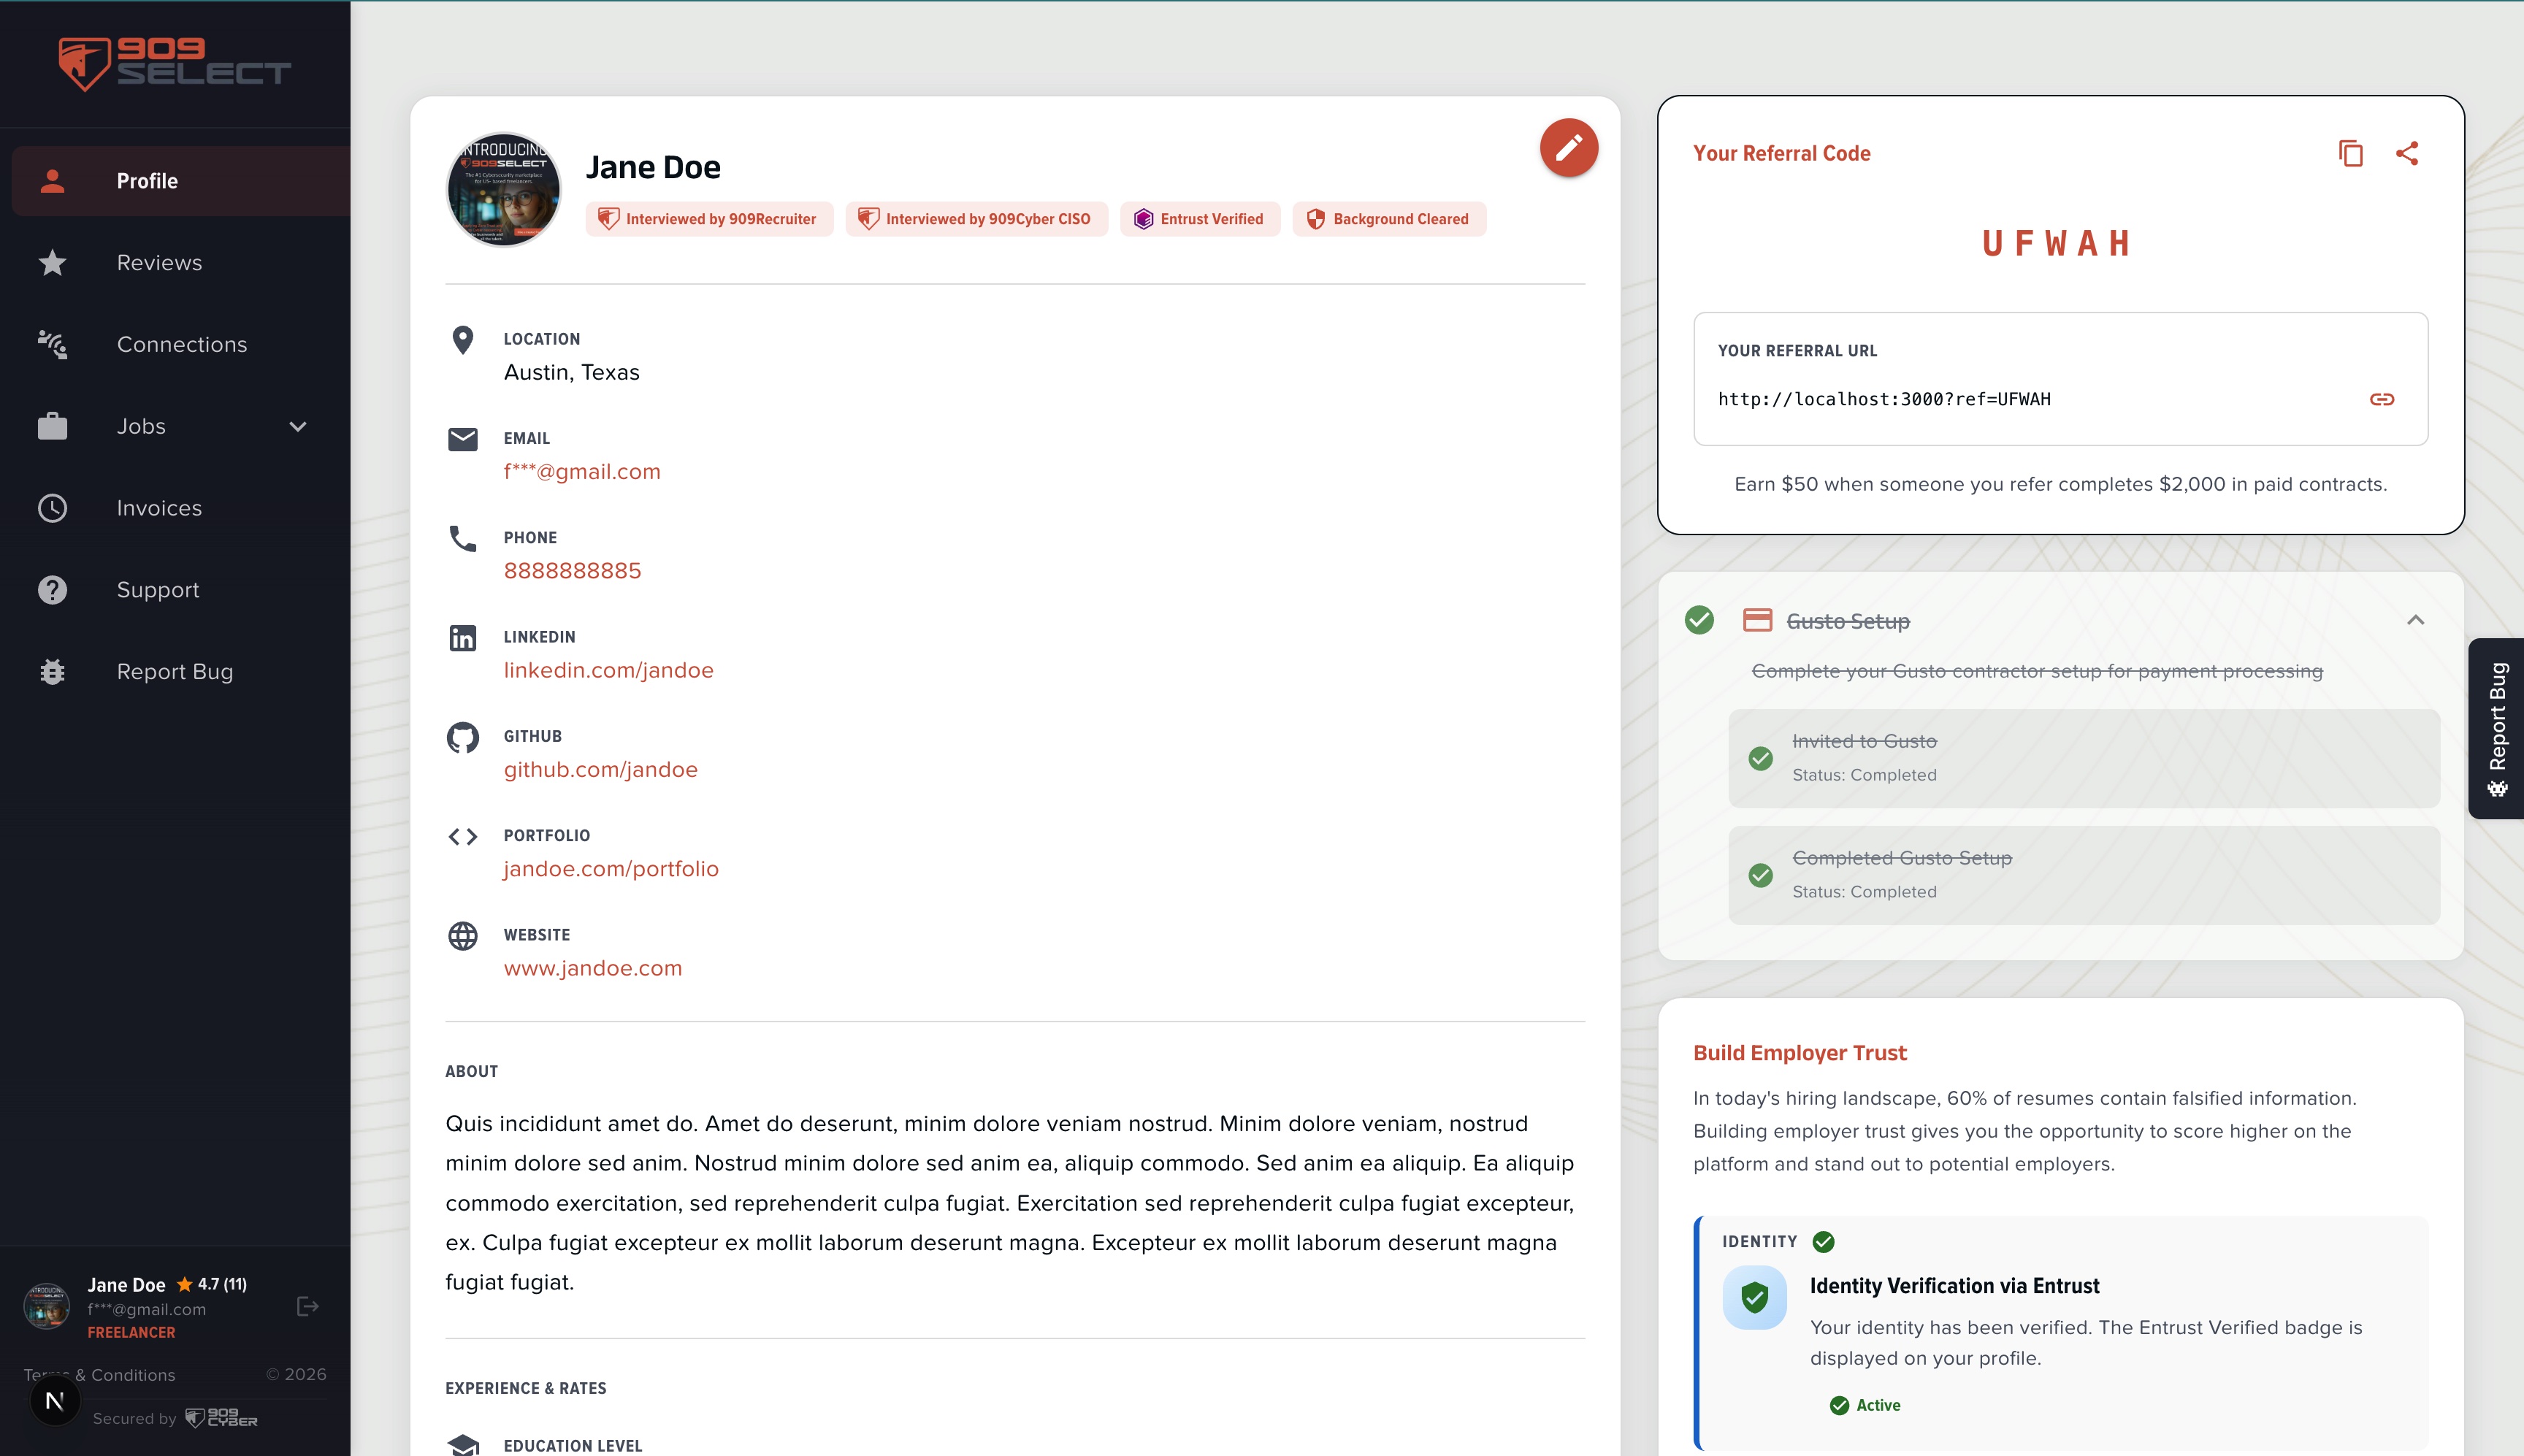Open the Connections page from sidebar

(181, 344)
